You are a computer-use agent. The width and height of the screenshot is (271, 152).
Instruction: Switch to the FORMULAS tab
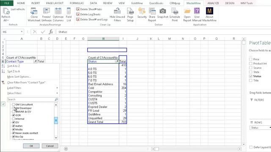(x=77, y=3)
